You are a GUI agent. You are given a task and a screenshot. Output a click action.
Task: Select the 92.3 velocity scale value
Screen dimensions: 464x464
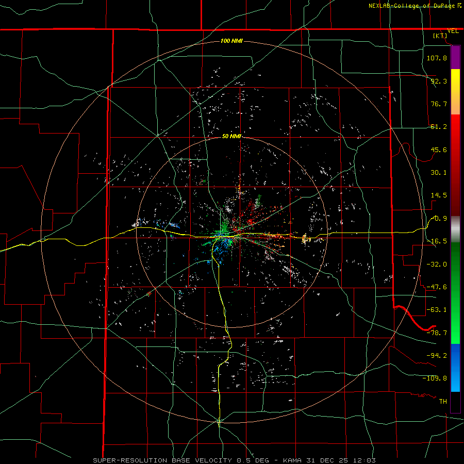click(x=439, y=81)
